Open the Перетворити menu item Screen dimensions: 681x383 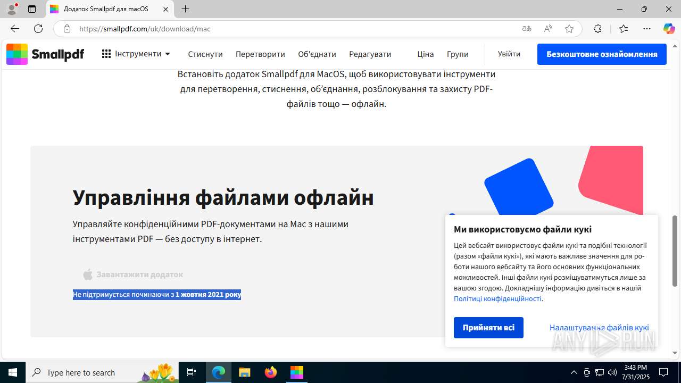[260, 54]
